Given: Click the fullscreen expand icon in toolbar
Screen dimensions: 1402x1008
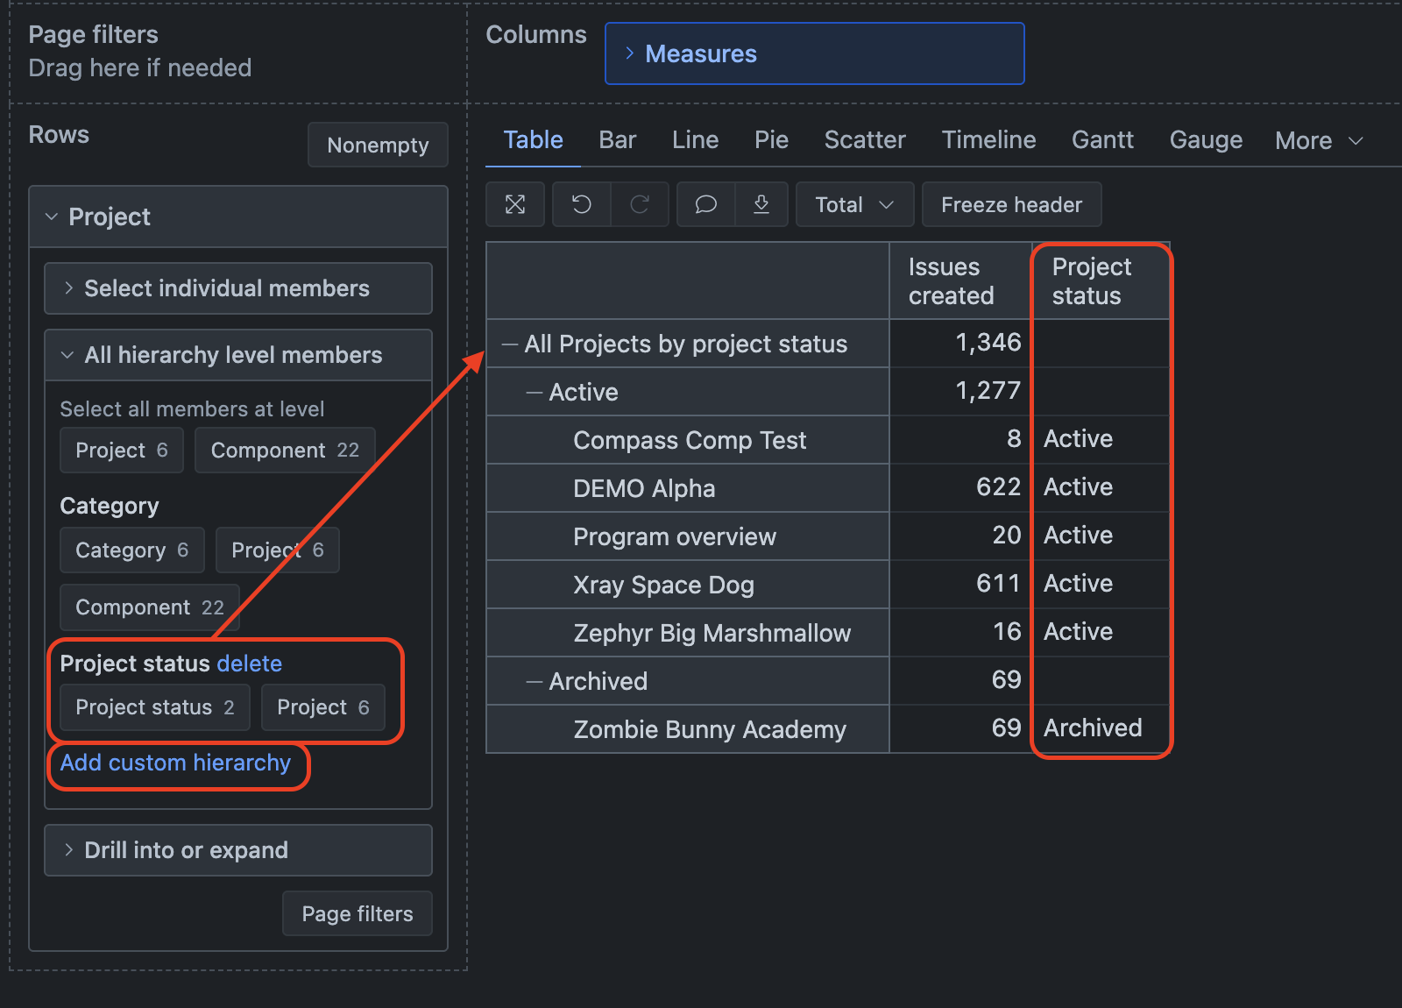Looking at the screenshot, I should tap(515, 204).
